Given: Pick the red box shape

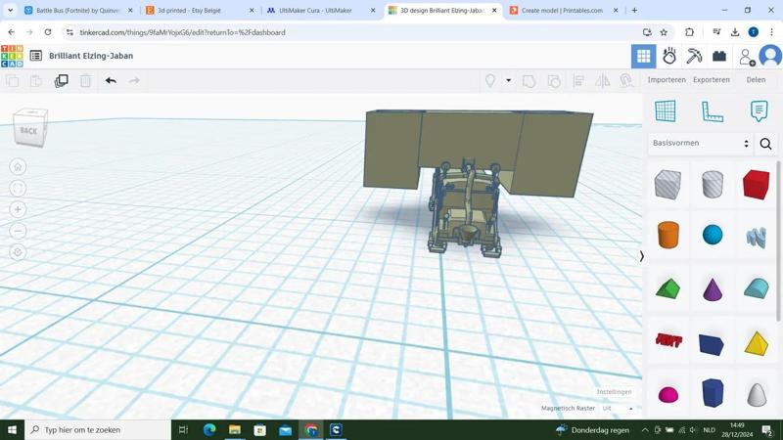Looking at the screenshot, I should [756, 184].
